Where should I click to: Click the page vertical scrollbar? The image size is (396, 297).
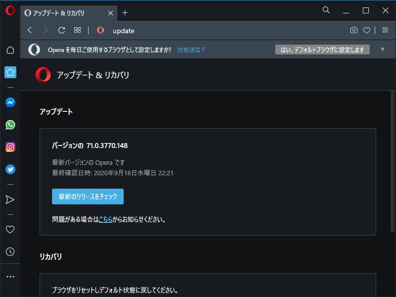[x=392, y=162]
